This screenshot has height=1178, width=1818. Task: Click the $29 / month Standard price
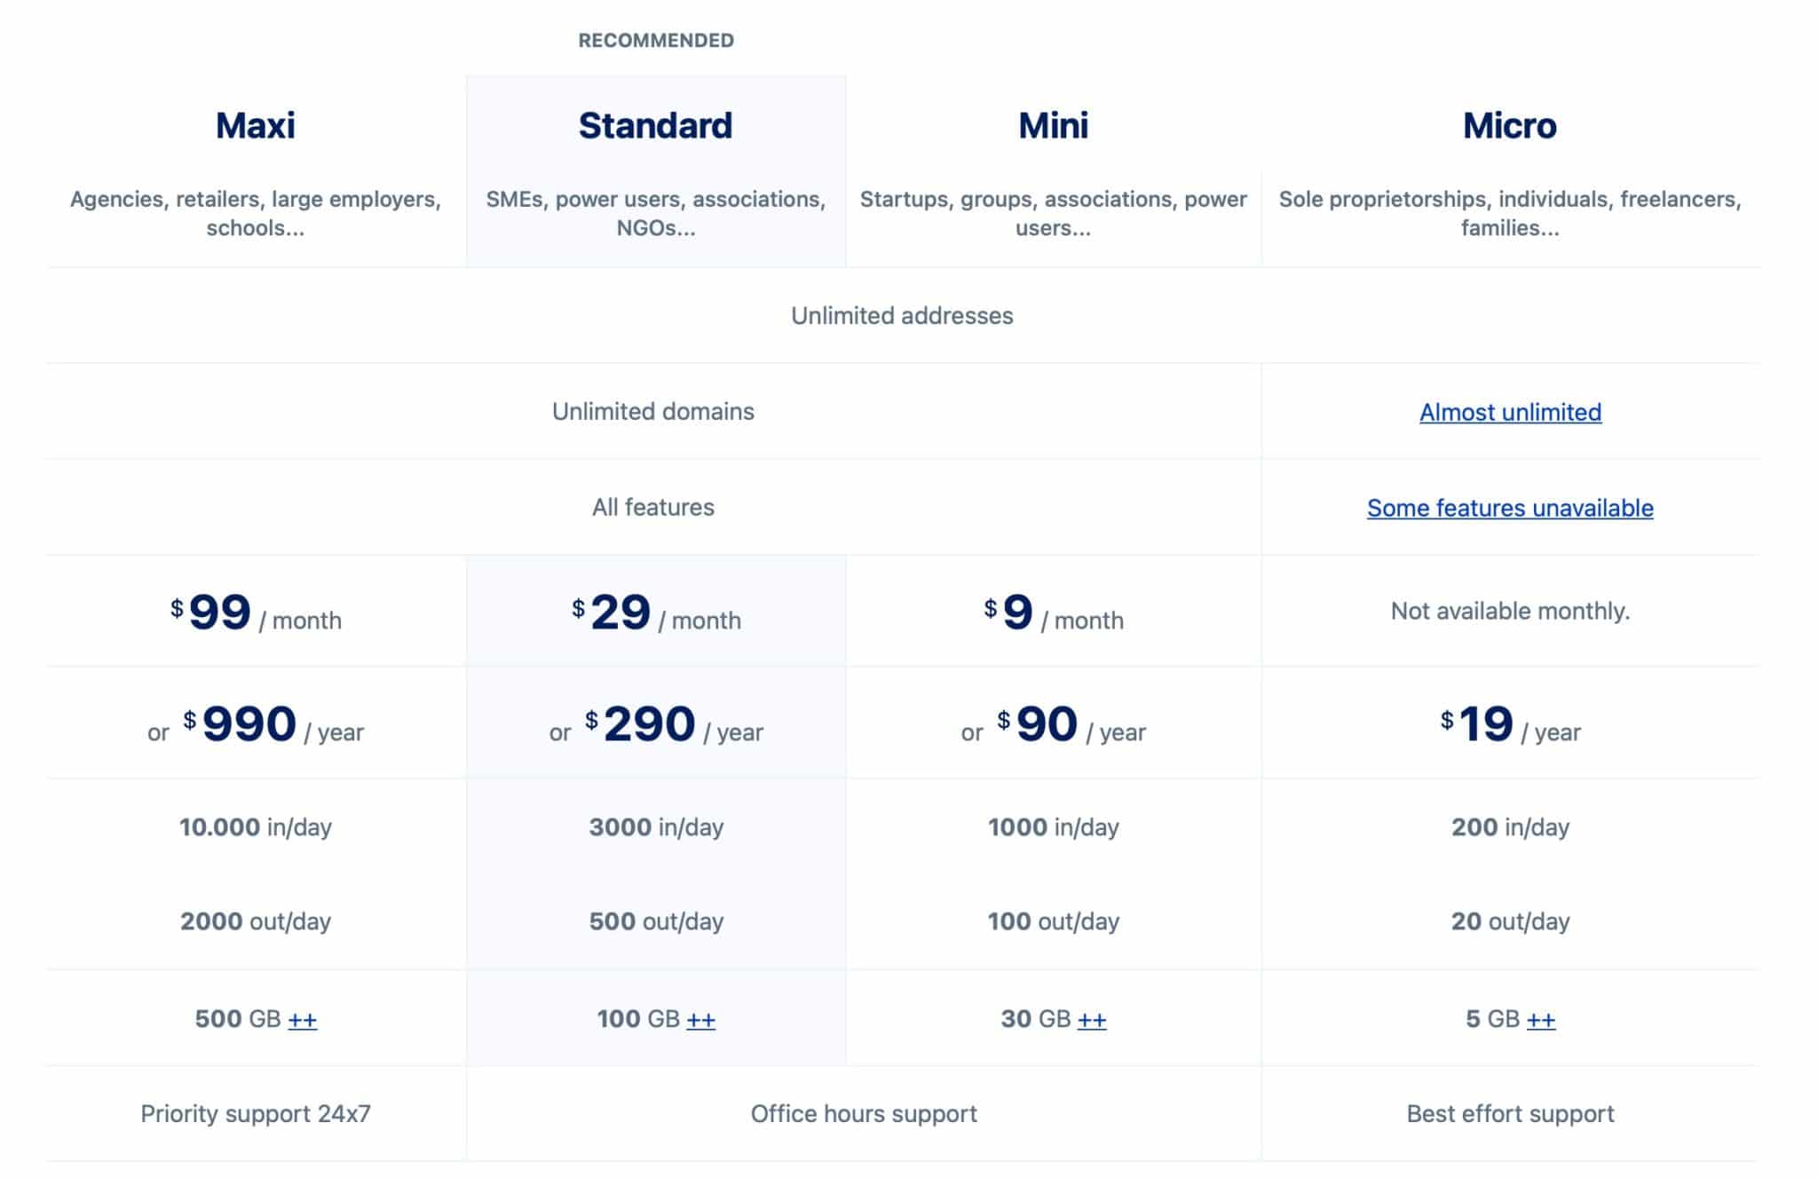click(x=656, y=613)
